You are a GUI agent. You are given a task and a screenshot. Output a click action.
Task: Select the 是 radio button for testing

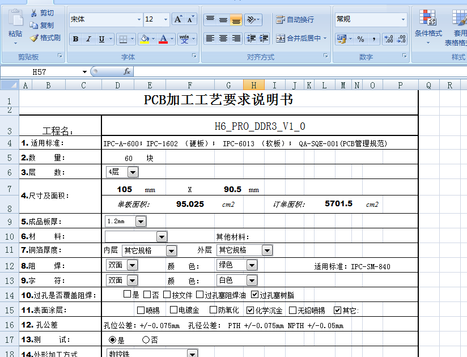click(113, 339)
